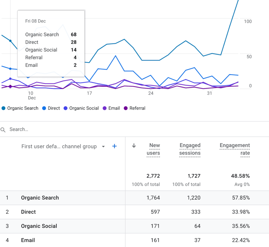
Task: Select the Direct row in the table
Action: pyautogui.click(x=28, y=212)
